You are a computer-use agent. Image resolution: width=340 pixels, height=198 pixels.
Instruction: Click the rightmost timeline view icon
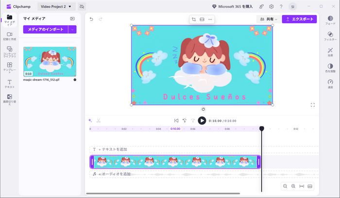tap(310, 186)
